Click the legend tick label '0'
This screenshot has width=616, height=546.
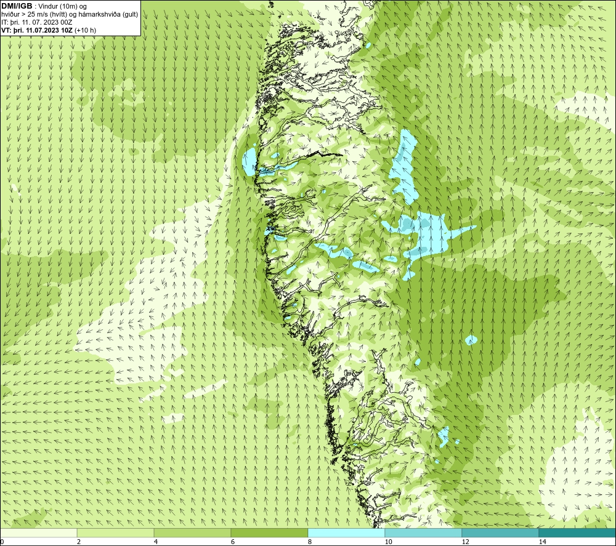[x=2, y=542]
